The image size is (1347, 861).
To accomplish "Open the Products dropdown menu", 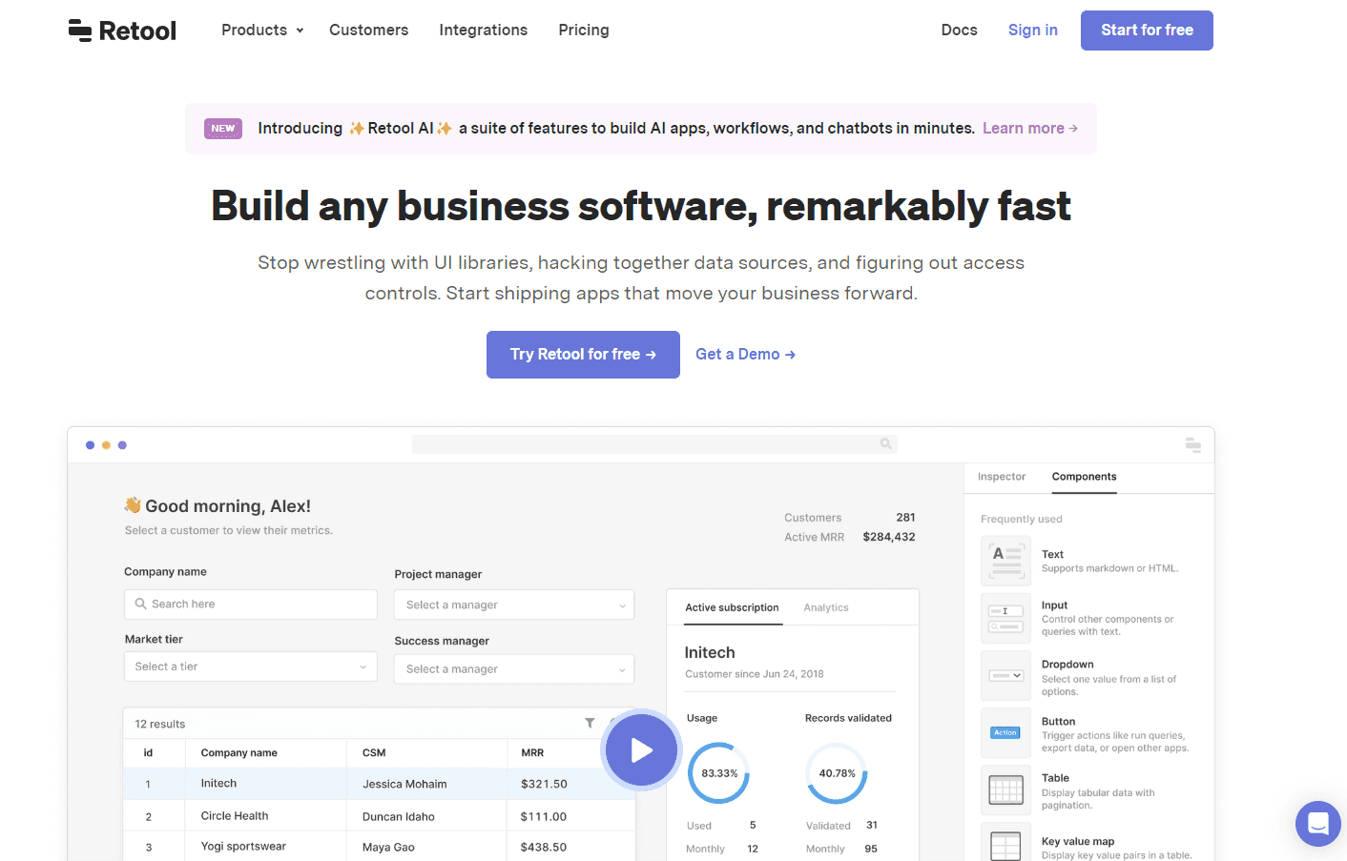I will (262, 31).
